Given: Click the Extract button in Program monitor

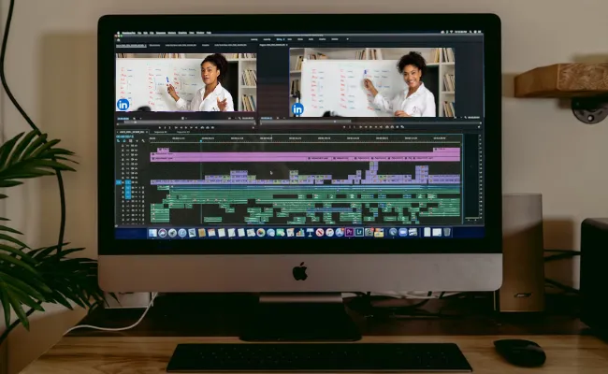Looking at the screenshot, I should point(392,127).
